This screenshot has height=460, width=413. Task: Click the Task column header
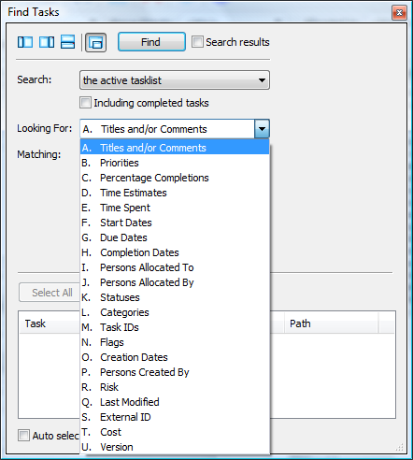(x=50, y=323)
